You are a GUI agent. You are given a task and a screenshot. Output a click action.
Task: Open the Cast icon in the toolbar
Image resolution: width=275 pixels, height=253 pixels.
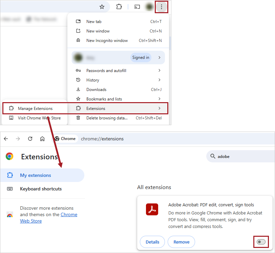tap(137, 6)
